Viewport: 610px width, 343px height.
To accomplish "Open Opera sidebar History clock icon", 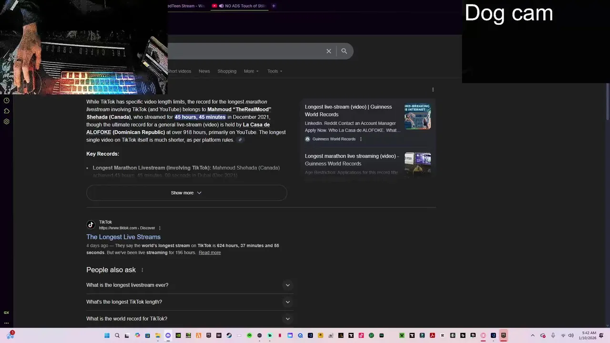I will 7,101.
